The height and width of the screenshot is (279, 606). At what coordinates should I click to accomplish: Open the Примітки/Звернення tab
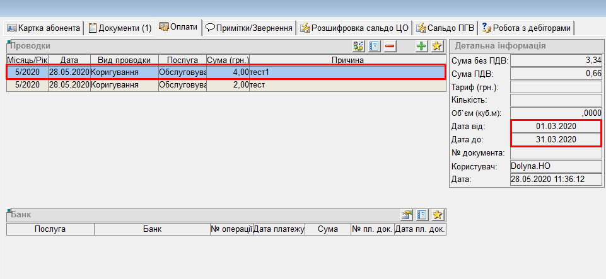(x=249, y=28)
